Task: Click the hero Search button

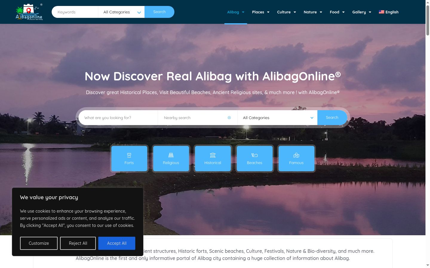Action: (332, 118)
